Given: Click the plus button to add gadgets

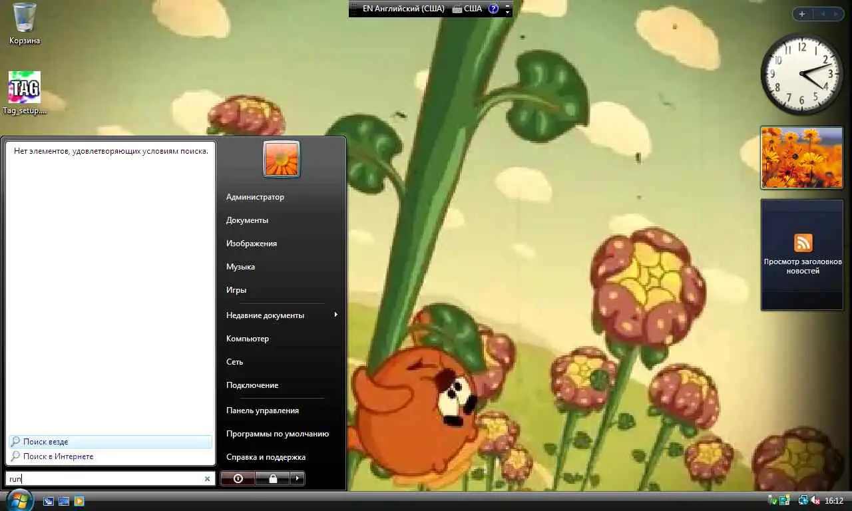Looking at the screenshot, I should click(802, 14).
